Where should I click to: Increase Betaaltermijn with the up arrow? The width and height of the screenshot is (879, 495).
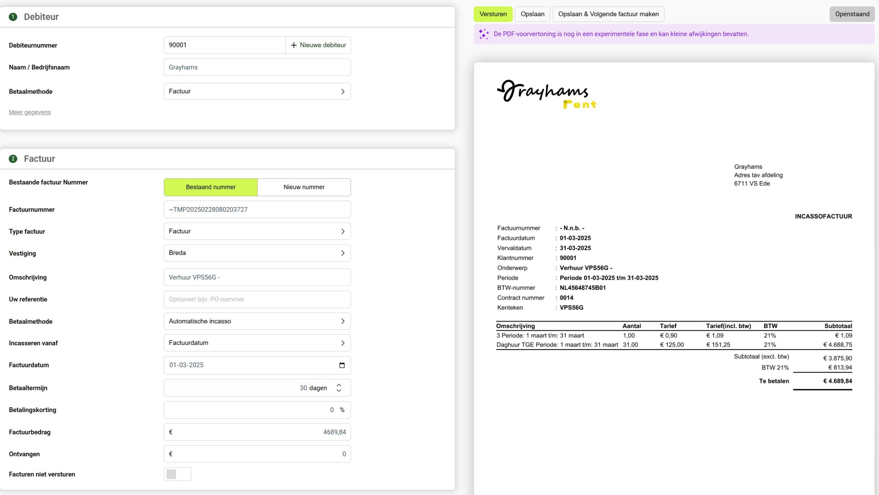pyautogui.click(x=339, y=385)
